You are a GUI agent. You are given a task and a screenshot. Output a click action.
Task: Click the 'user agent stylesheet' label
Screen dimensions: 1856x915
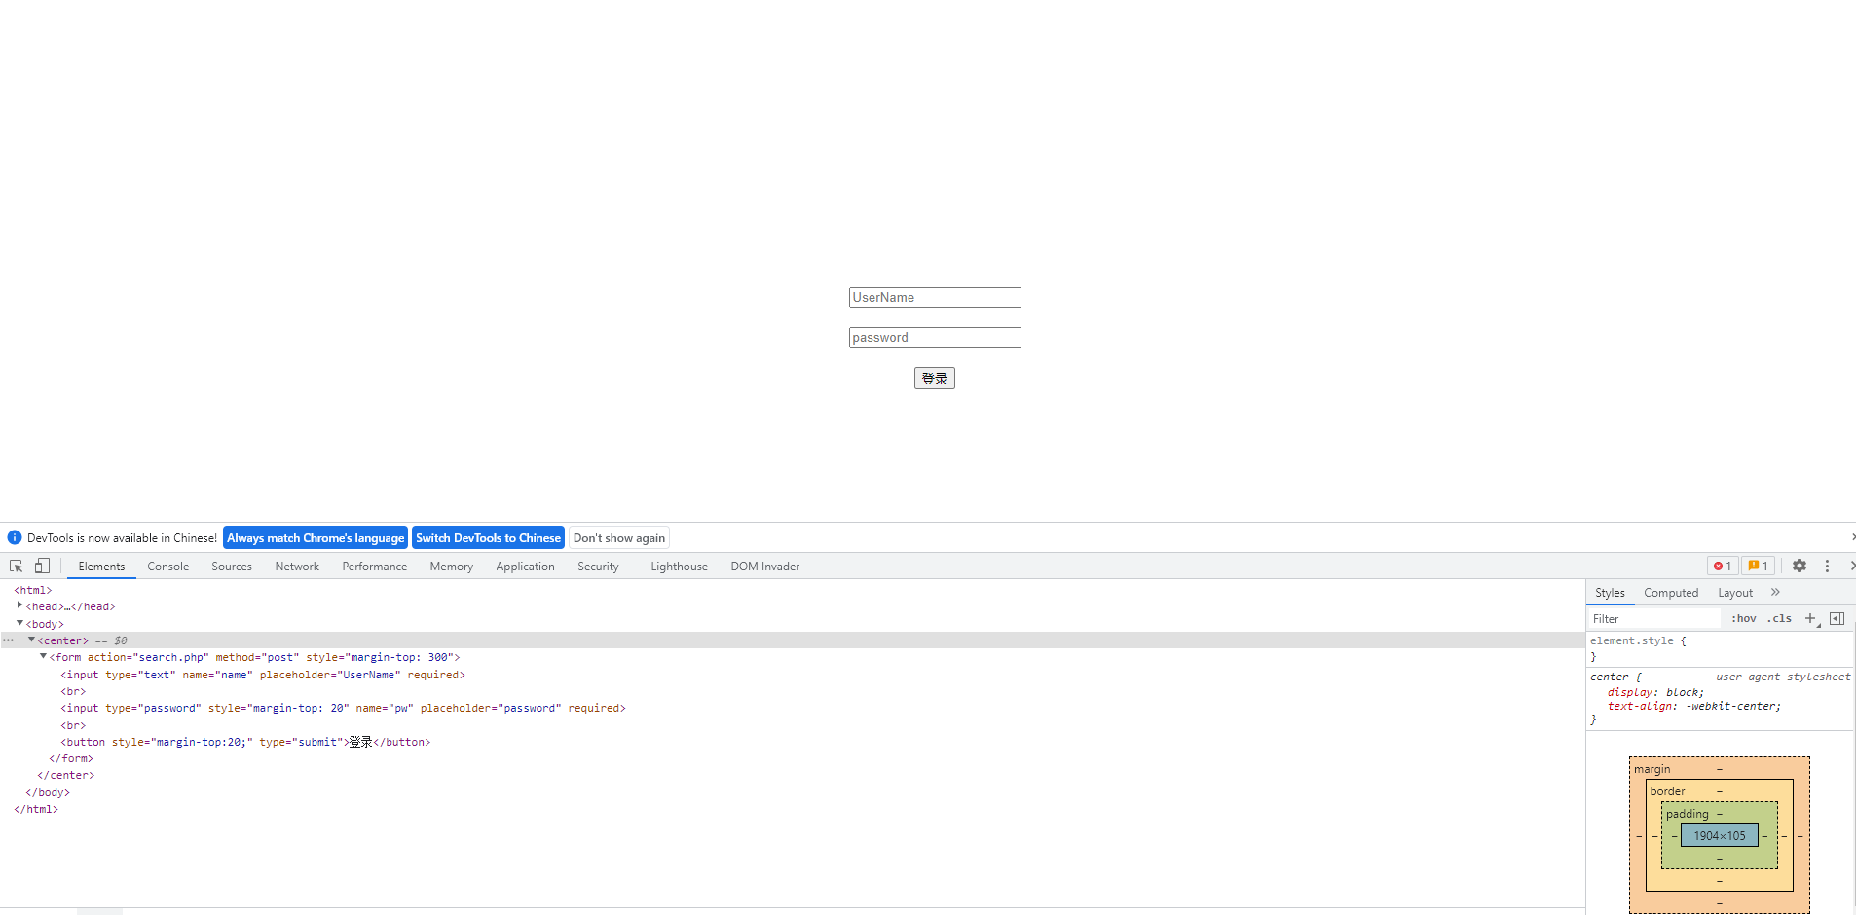pyautogui.click(x=1783, y=677)
